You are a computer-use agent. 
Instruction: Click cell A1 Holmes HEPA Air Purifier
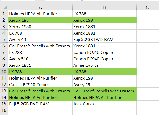pyautogui.click(x=40, y=14)
